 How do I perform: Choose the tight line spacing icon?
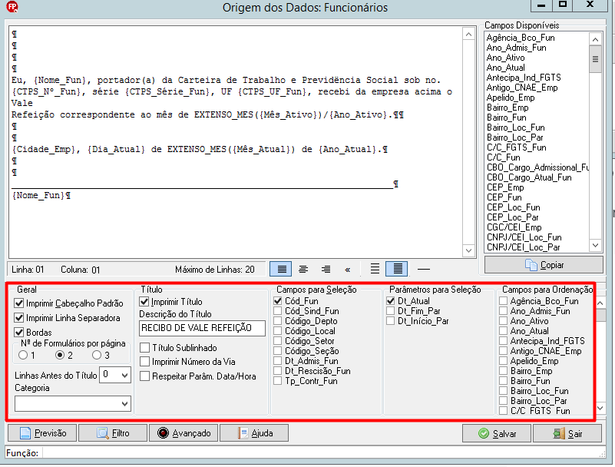pos(397,269)
